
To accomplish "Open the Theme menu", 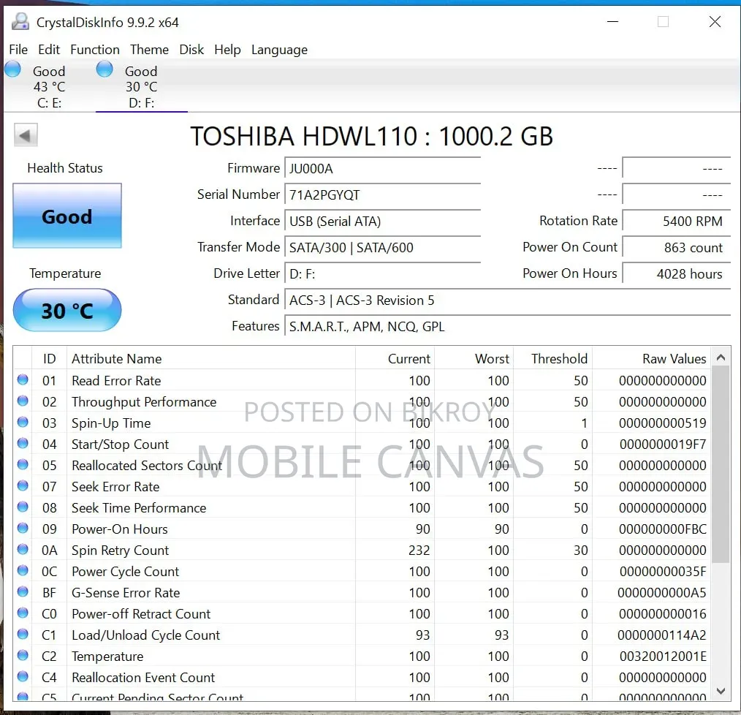I will tap(149, 50).
